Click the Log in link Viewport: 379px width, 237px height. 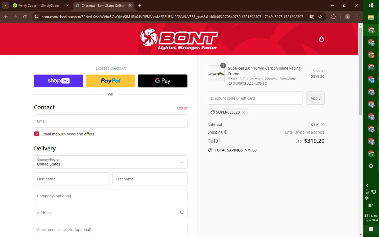pyautogui.click(x=182, y=108)
